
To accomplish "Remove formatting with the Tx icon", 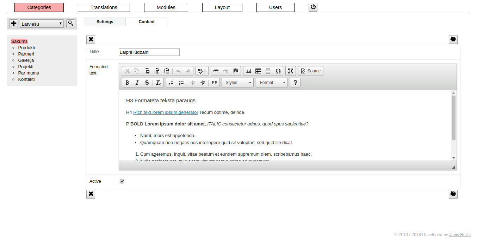I will click(159, 83).
